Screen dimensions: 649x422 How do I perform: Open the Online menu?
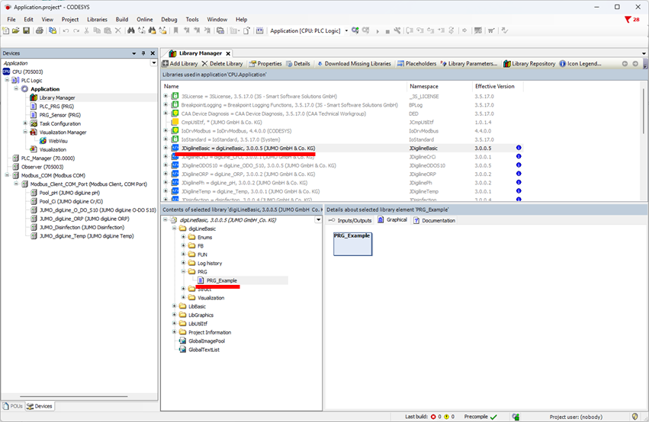point(144,20)
